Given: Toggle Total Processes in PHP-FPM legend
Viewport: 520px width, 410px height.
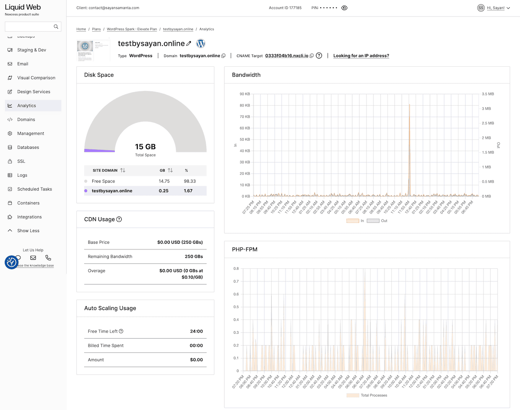Looking at the screenshot, I should pyautogui.click(x=367, y=395).
